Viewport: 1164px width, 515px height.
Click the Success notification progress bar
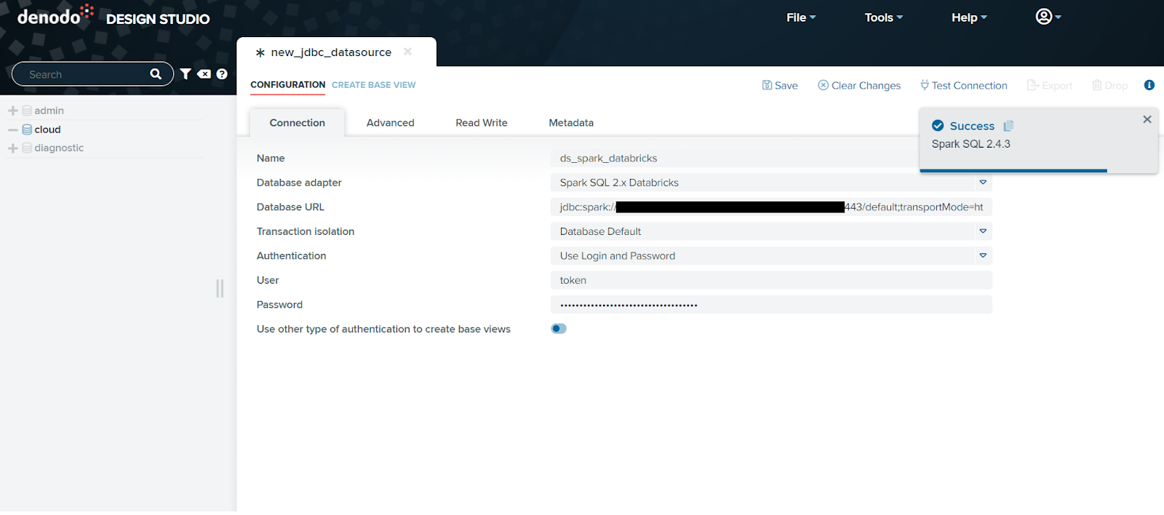[x=1013, y=171]
